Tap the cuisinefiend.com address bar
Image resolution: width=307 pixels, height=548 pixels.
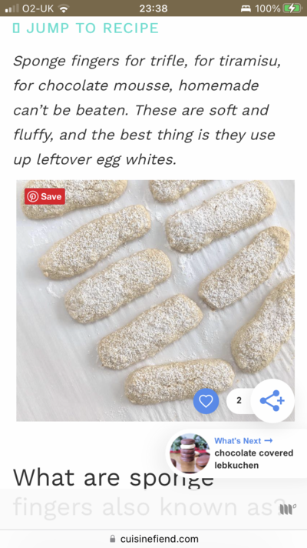pyautogui.click(x=153, y=539)
